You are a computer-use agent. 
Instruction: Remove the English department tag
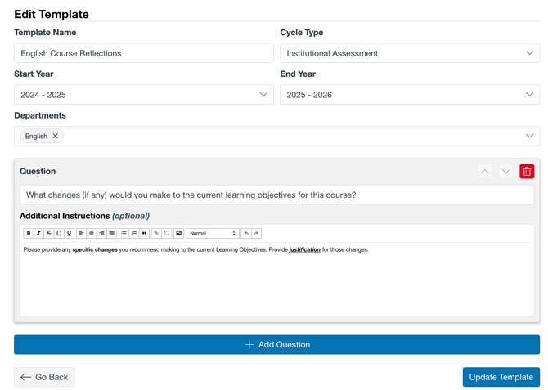[x=56, y=137]
